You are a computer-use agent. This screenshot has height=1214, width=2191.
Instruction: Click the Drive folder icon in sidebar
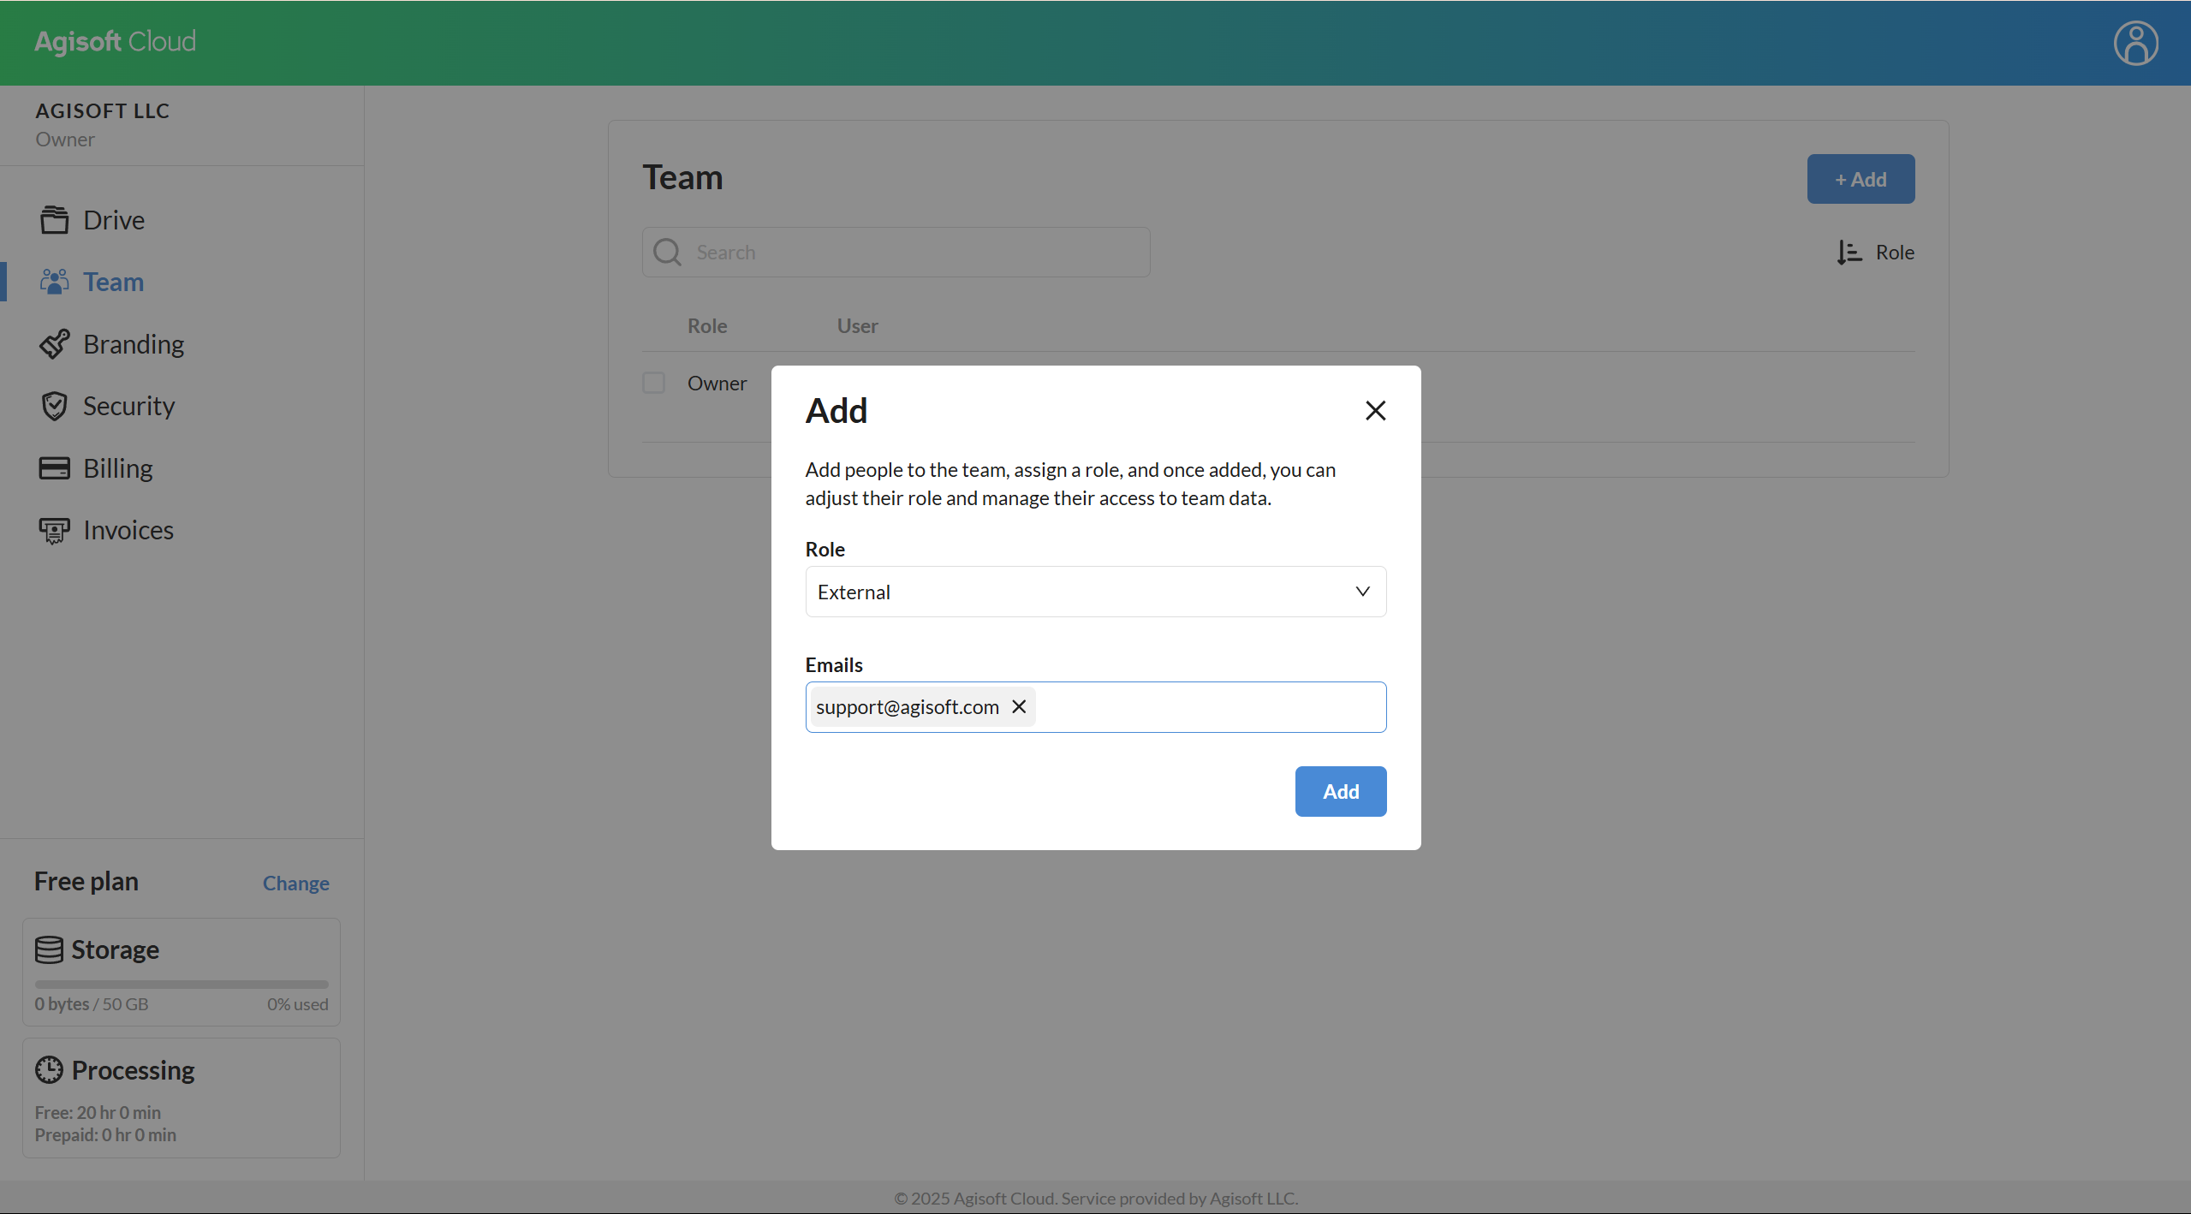54,220
